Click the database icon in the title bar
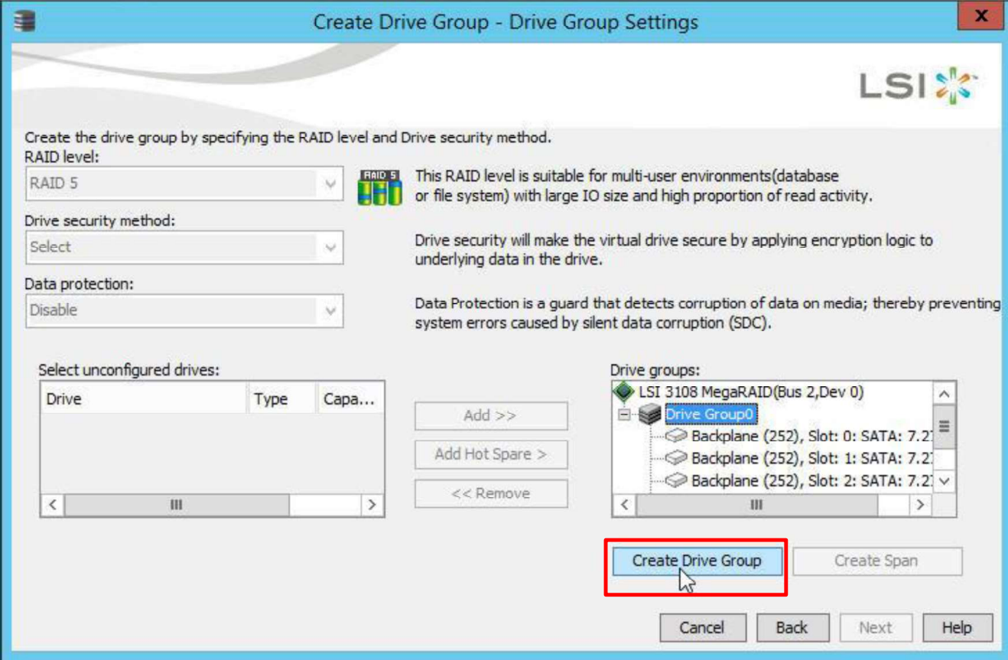Screen dimensions: 1008x660 24,21
